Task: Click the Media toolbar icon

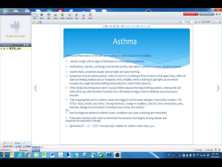Action: [x=62, y=16]
